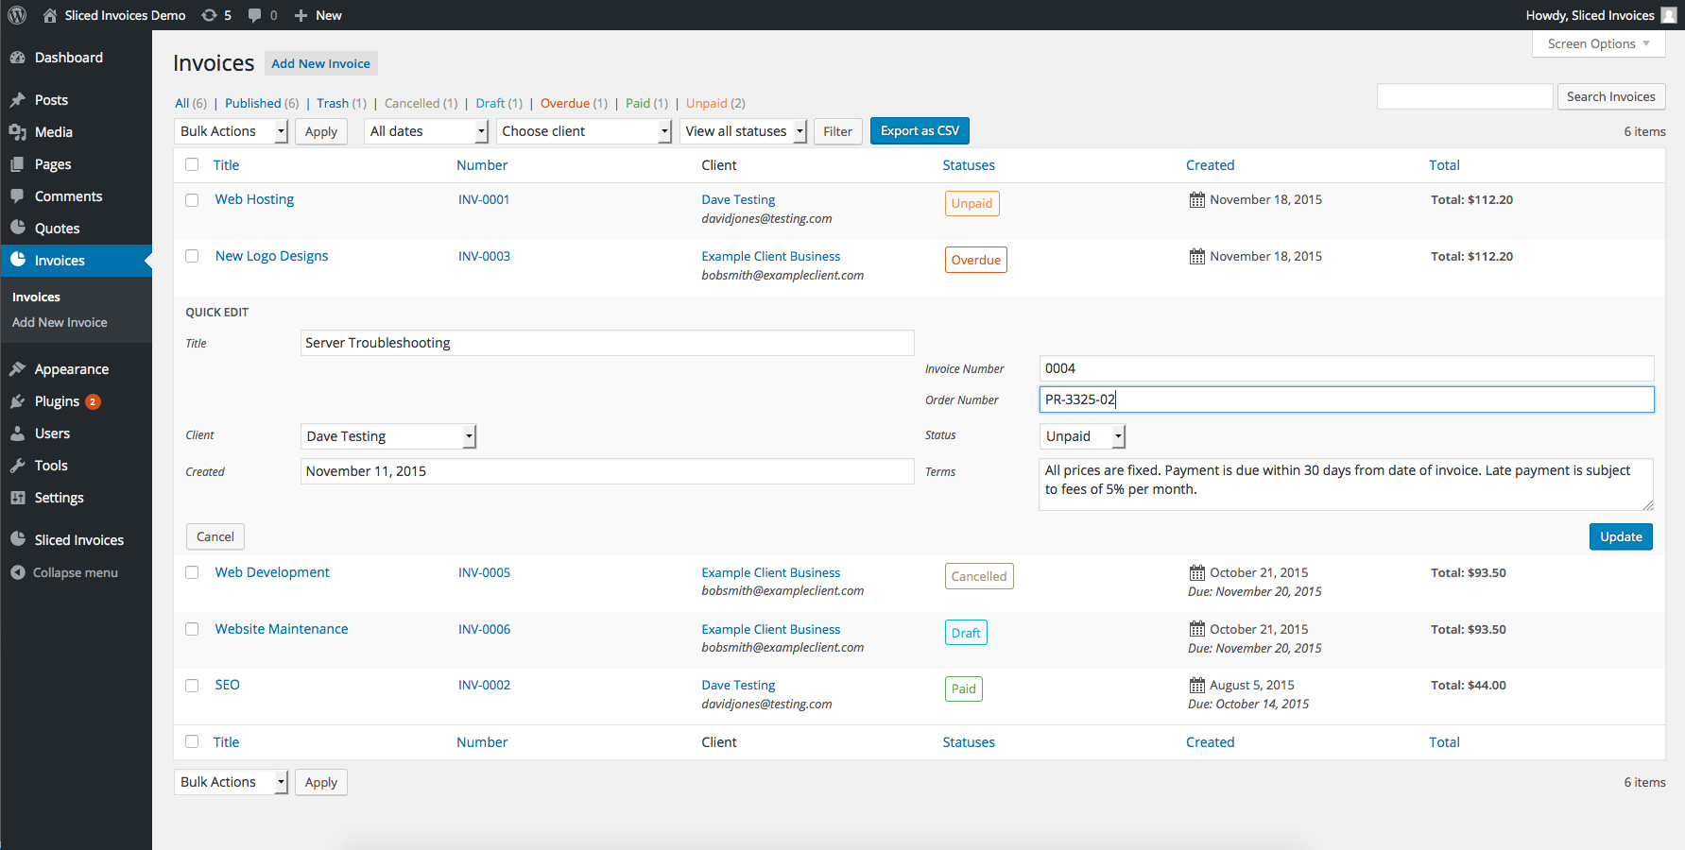Click the Plugins plug icon in sidebar
This screenshot has height=850, width=1685.
coord(17,401)
